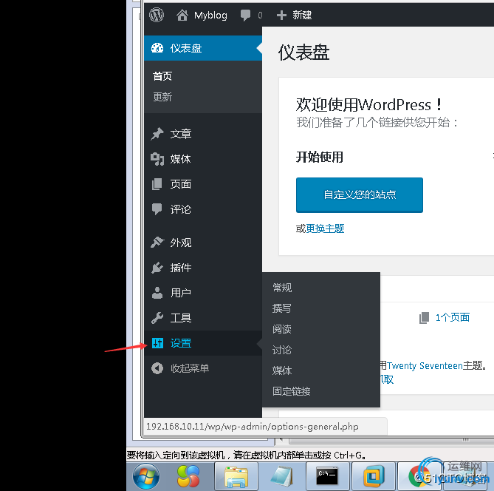Click the 开始使用 heading

point(320,157)
